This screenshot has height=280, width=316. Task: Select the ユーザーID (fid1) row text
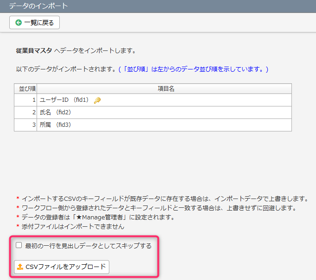click(64, 100)
